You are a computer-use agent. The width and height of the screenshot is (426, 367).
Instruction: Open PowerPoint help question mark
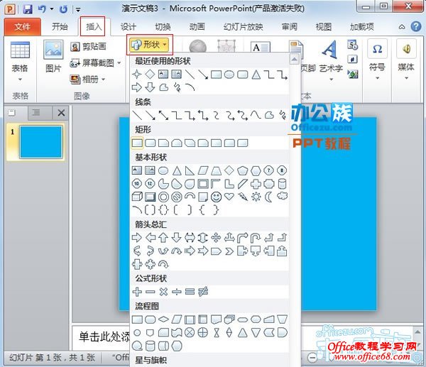[416, 27]
